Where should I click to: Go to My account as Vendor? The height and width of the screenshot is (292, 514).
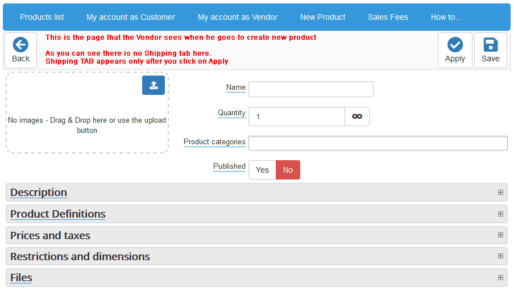click(x=238, y=17)
